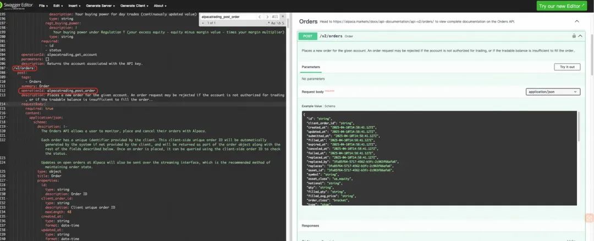The height and width of the screenshot is (241, 594).
Task: Open the Generate Server menu
Action: click(x=100, y=5)
